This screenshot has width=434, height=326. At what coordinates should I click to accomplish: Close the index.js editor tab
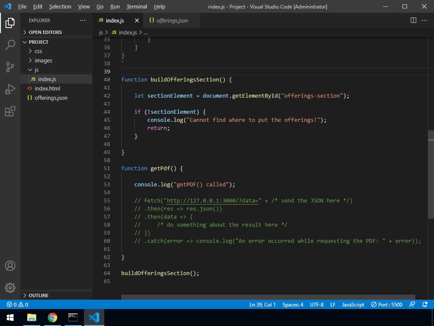(137, 20)
